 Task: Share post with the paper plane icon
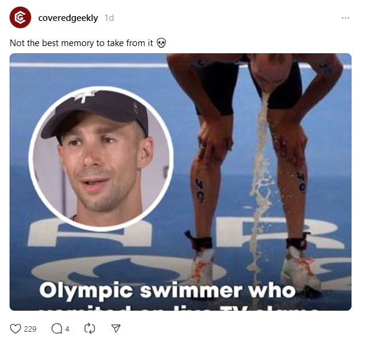pyautogui.click(x=116, y=329)
